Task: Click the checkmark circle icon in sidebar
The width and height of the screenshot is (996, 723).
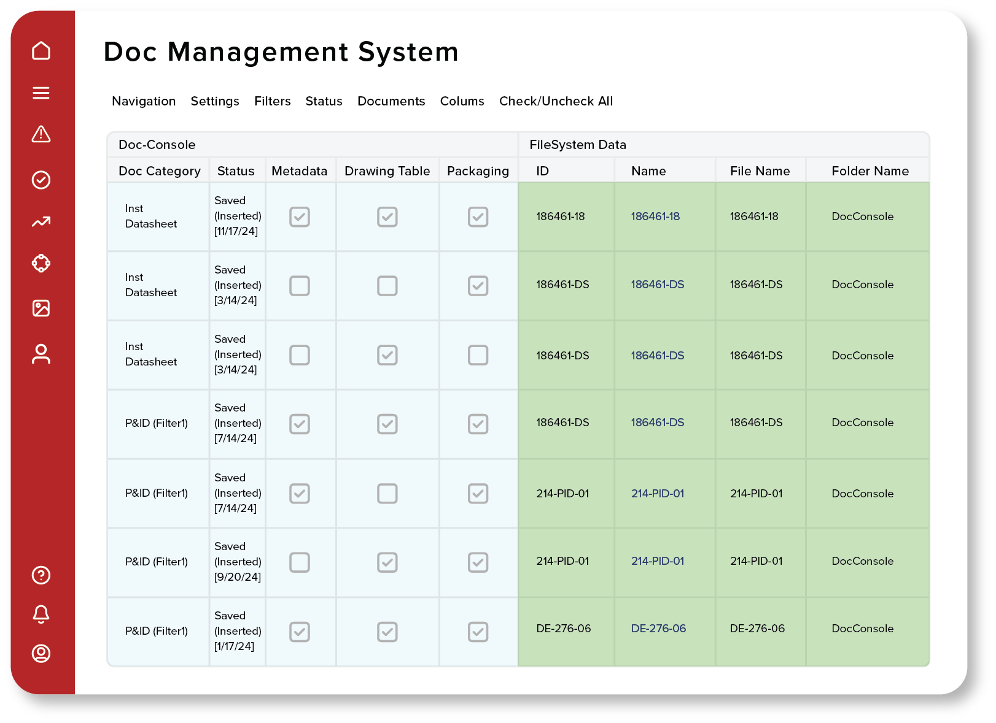Action: pos(41,180)
